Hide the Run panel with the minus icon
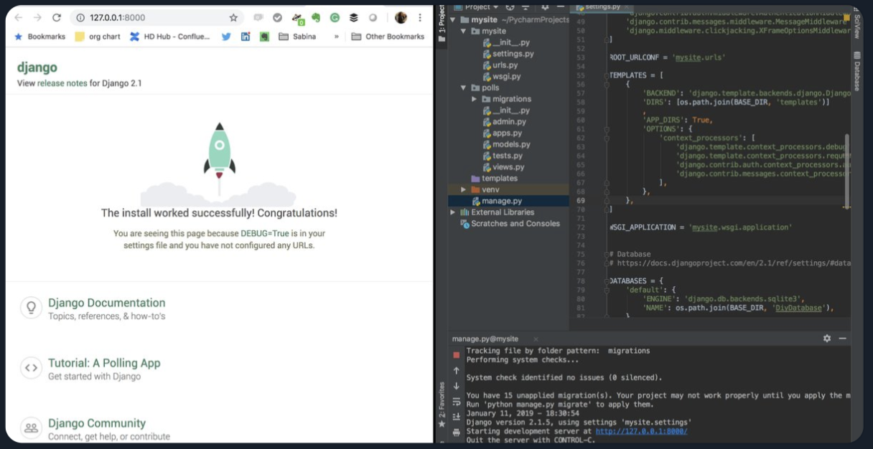The height and width of the screenshot is (449, 873). [x=842, y=339]
